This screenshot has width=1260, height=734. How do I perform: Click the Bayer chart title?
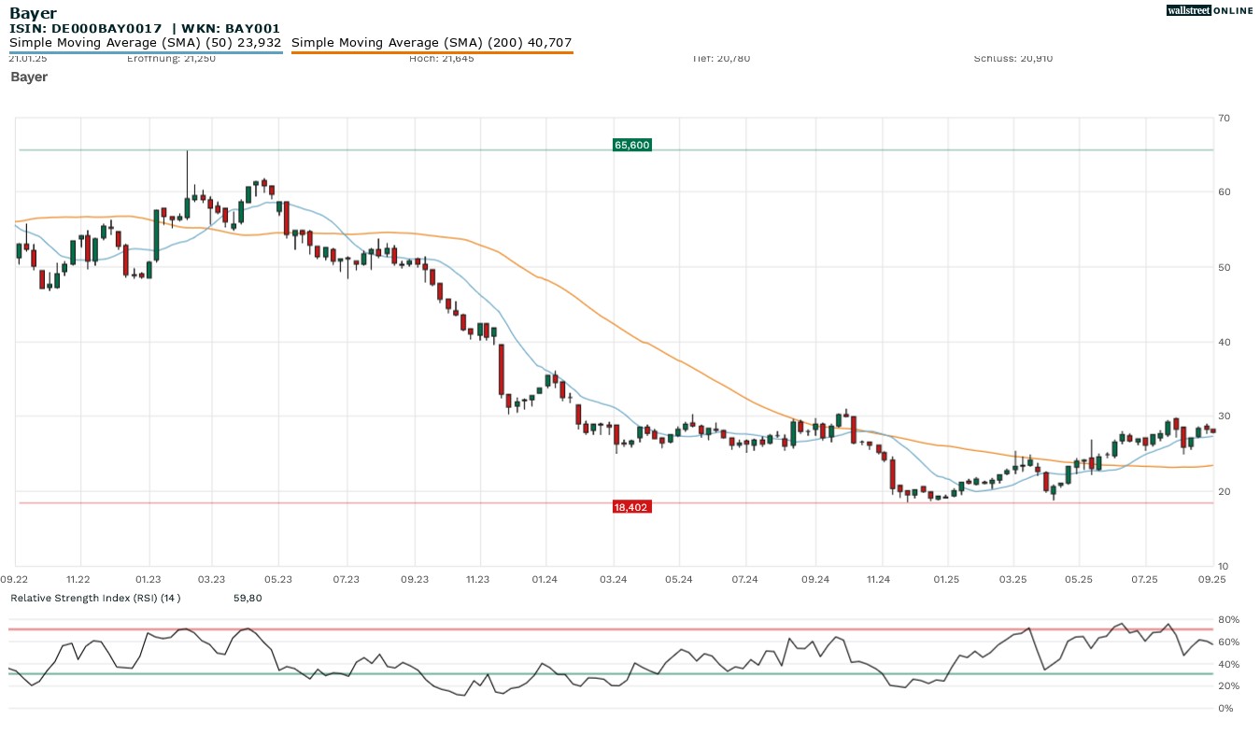click(x=33, y=13)
